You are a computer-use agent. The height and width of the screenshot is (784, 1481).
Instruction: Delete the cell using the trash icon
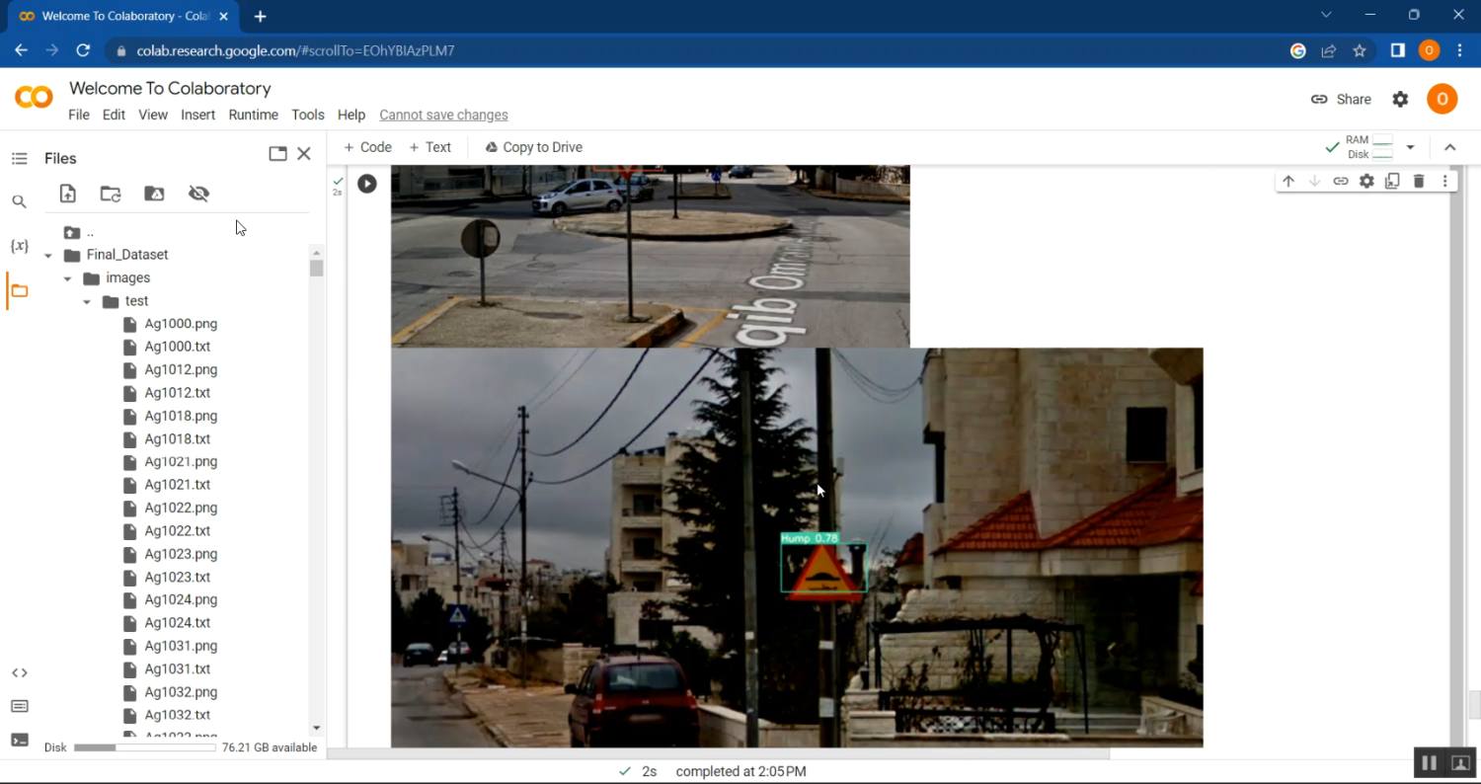tap(1419, 181)
